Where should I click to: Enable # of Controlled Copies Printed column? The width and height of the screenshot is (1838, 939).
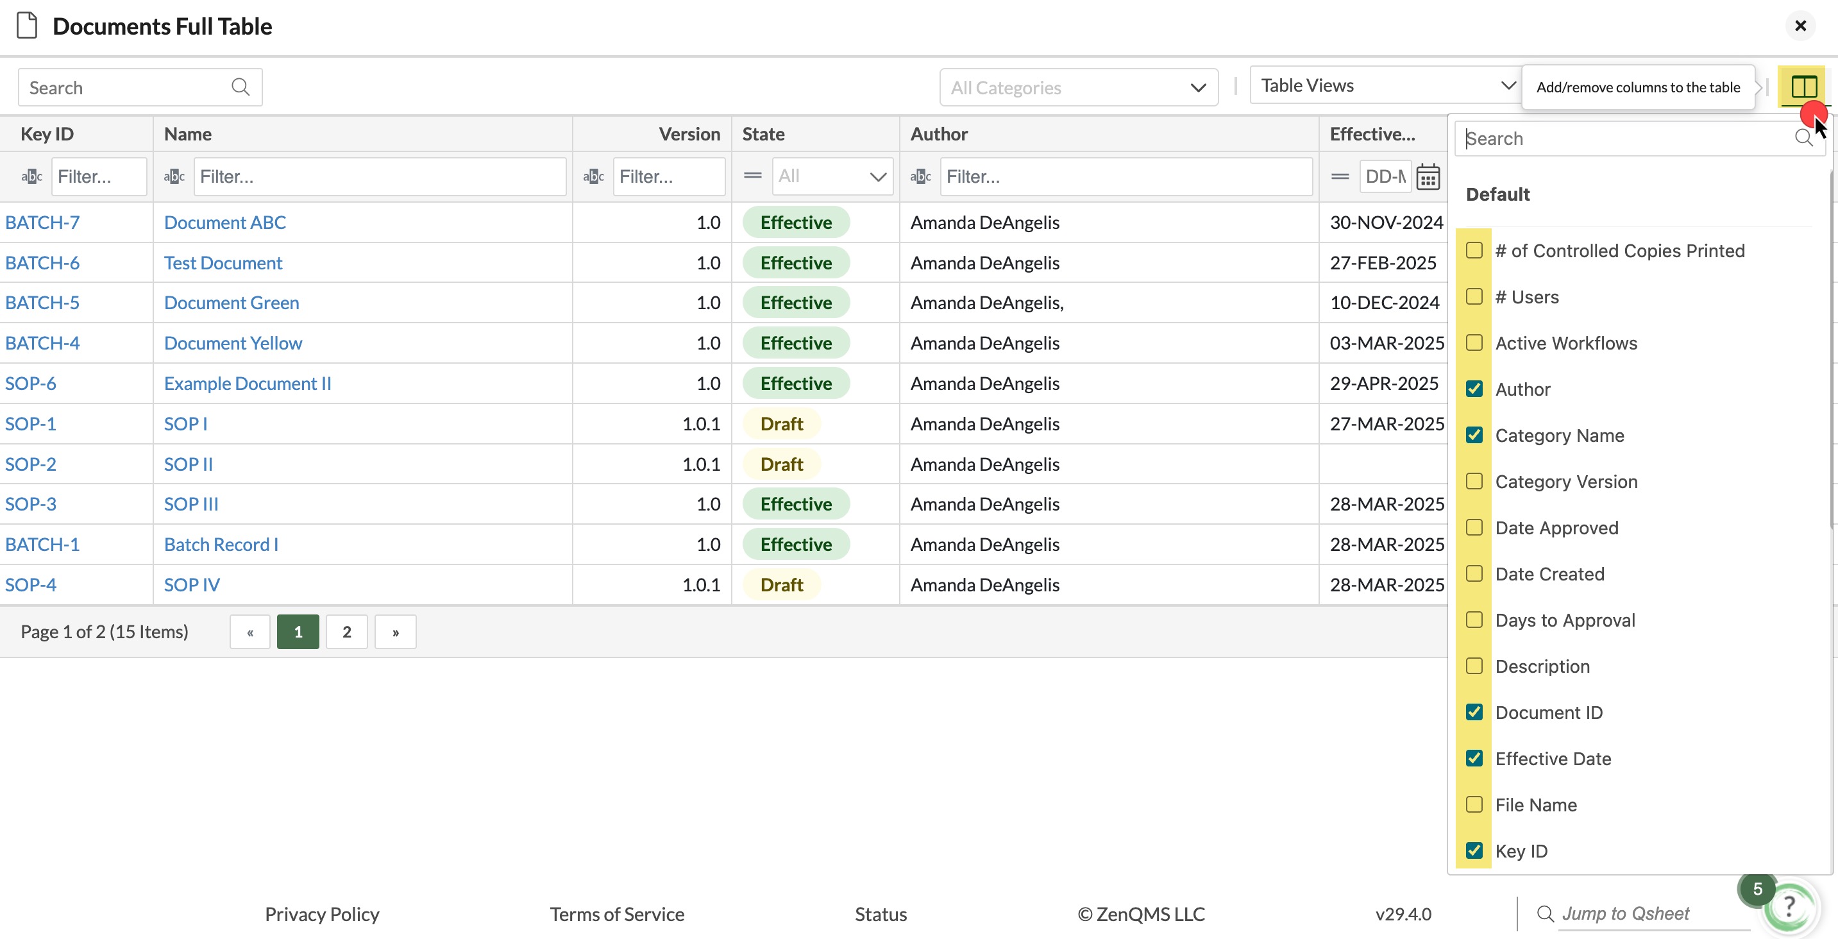1473,250
